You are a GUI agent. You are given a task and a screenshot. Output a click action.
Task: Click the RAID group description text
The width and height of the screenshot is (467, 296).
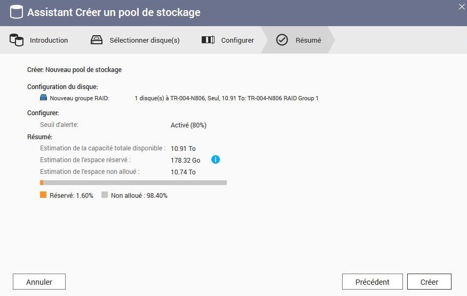(x=226, y=98)
